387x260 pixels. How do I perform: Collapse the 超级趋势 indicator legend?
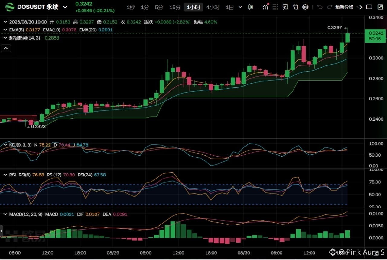coord(5,38)
